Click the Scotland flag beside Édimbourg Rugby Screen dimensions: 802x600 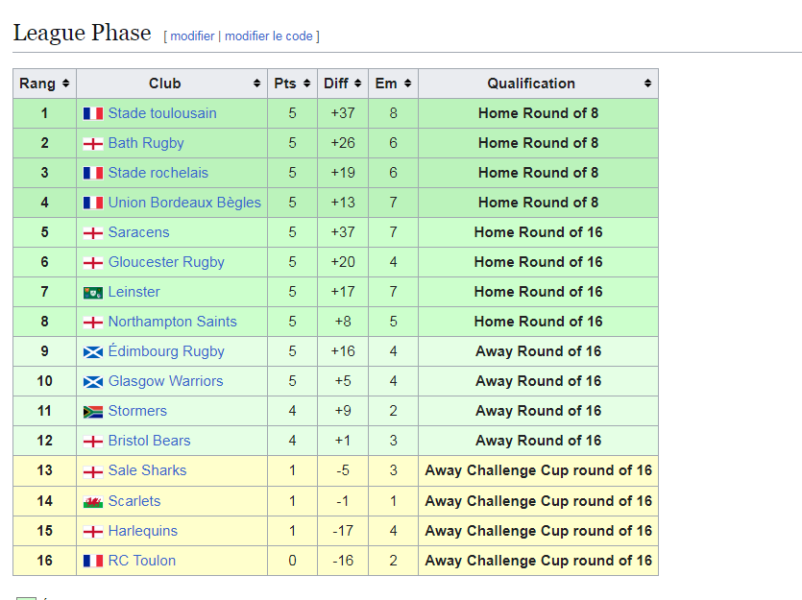pyautogui.click(x=93, y=352)
